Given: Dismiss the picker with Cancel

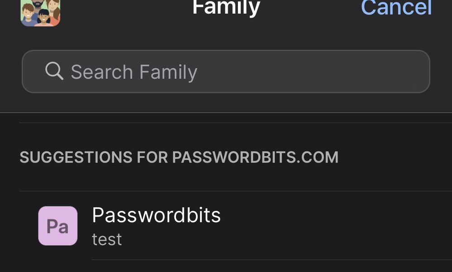Looking at the screenshot, I should [x=396, y=8].
